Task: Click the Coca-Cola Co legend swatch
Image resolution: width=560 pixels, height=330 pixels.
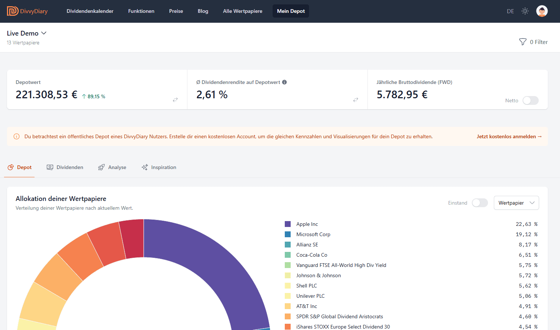Action: pos(288,255)
